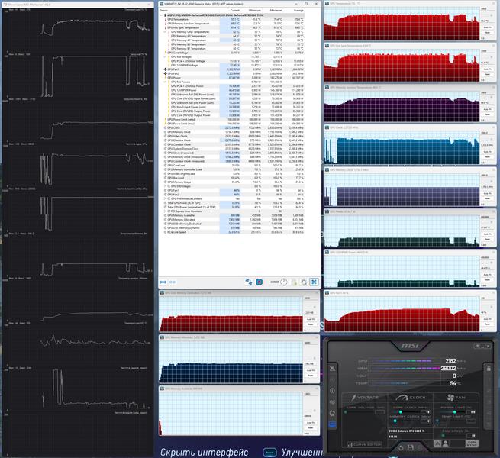Click the voltage lightning bolt icon
This screenshot has height=458, width=500.
353,398
